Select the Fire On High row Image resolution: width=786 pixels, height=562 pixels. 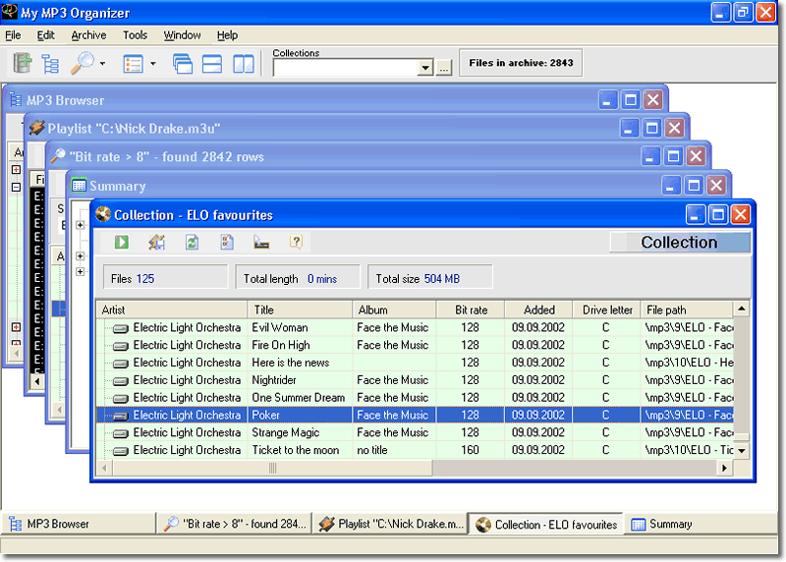415,345
